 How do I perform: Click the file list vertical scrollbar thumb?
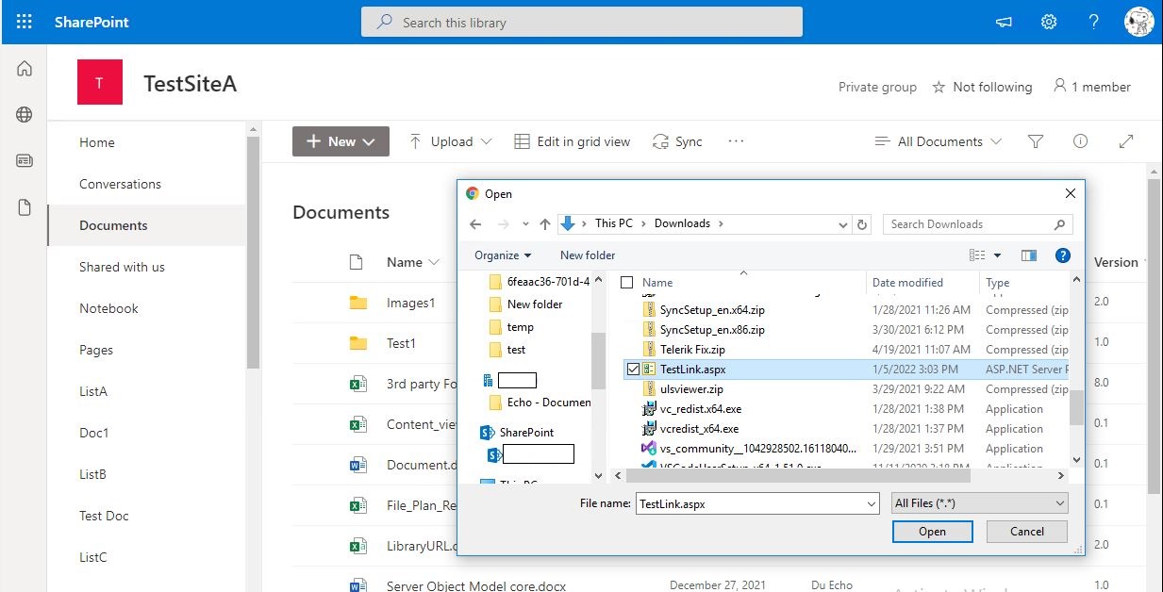(x=1076, y=407)
